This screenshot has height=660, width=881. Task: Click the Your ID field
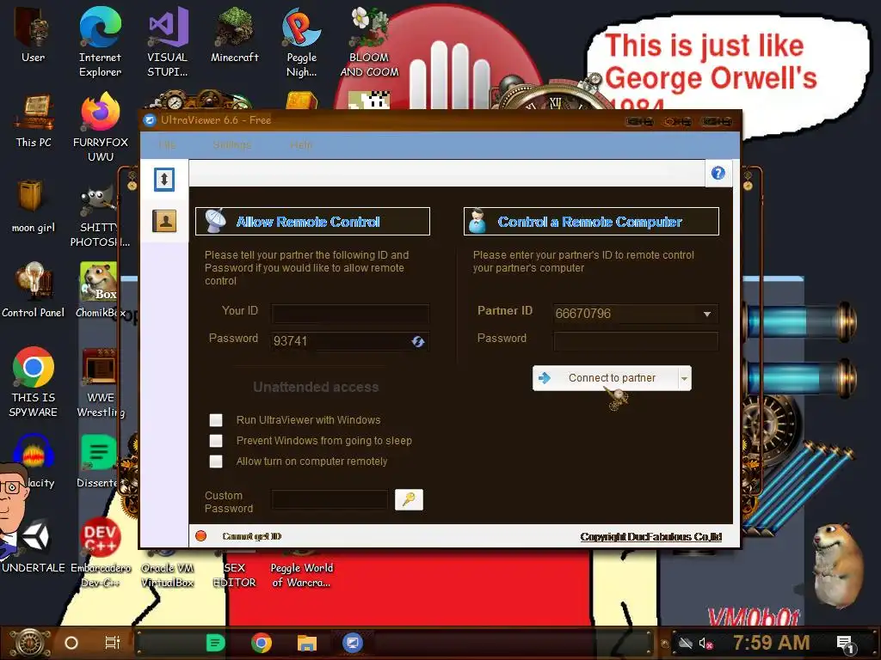(350, 313)
